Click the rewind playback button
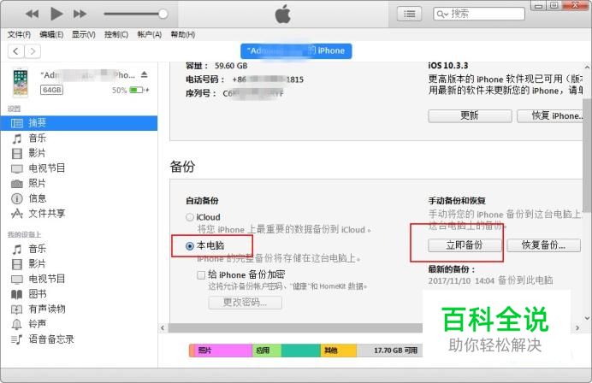Screen dimensions: 592x383 click(33, 14)
